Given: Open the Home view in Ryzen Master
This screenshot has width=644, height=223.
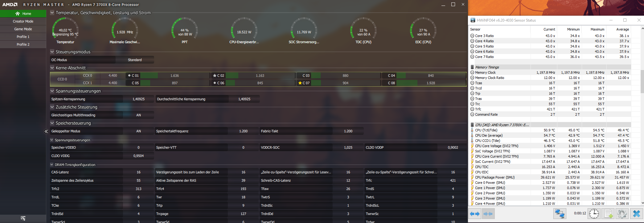Looking at the screenshot, I should [x=23, y=14].
